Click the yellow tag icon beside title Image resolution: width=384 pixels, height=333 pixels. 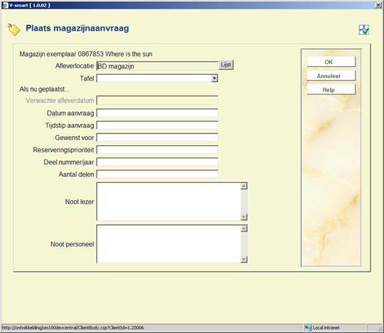(x=14, y=29)
